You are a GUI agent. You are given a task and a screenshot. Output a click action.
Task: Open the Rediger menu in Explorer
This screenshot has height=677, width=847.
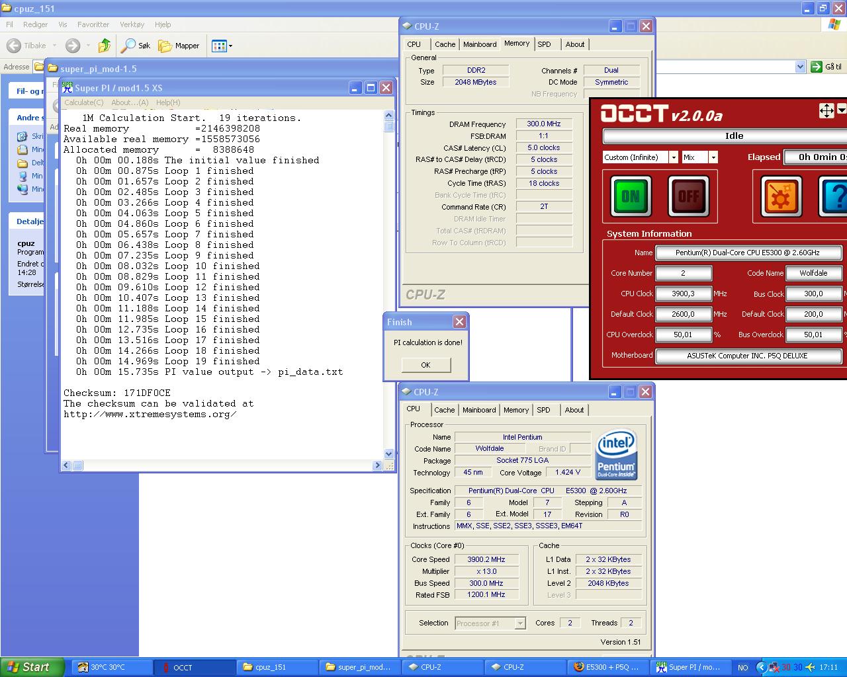pos(35,24)
